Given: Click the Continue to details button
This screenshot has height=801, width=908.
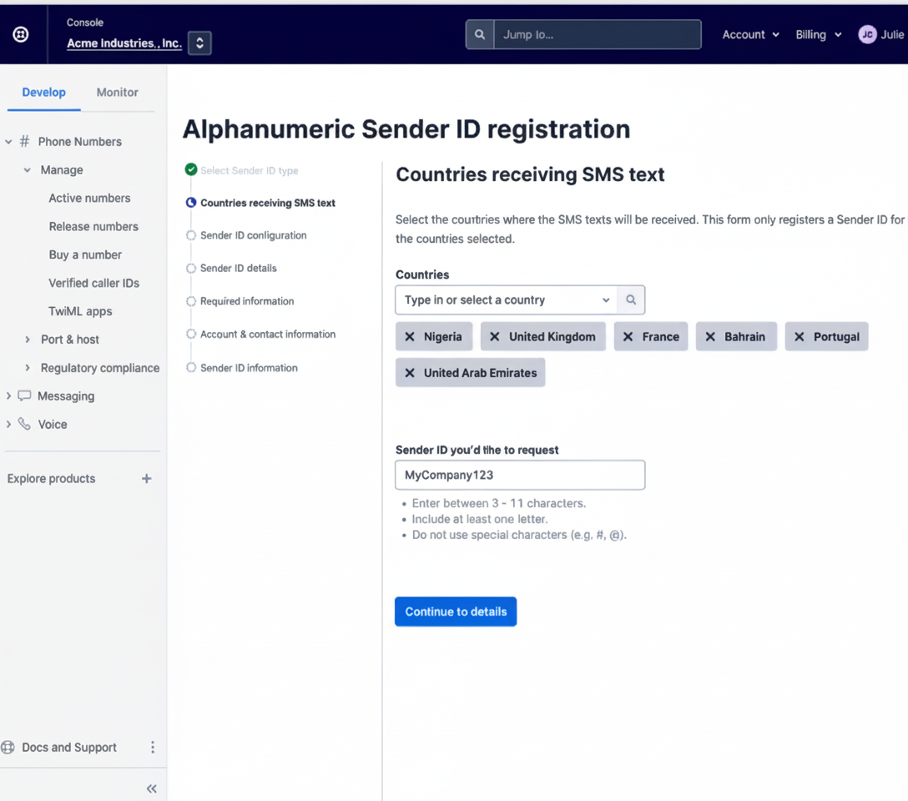Looking at the screenshot, I should tap(455, 611).
